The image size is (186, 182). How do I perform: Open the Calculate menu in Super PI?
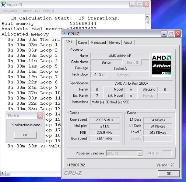[x=11, y=11]
